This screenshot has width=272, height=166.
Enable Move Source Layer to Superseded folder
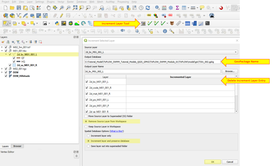point(86,116)
